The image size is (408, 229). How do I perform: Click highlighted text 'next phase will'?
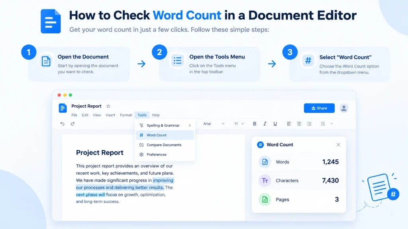(x=90, y=194)
